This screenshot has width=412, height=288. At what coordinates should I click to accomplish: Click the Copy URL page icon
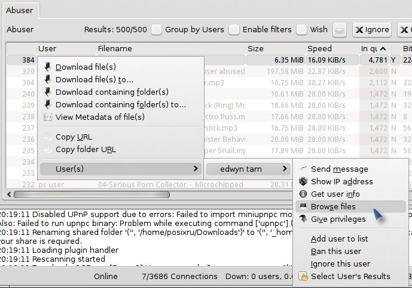coord(48,137)
